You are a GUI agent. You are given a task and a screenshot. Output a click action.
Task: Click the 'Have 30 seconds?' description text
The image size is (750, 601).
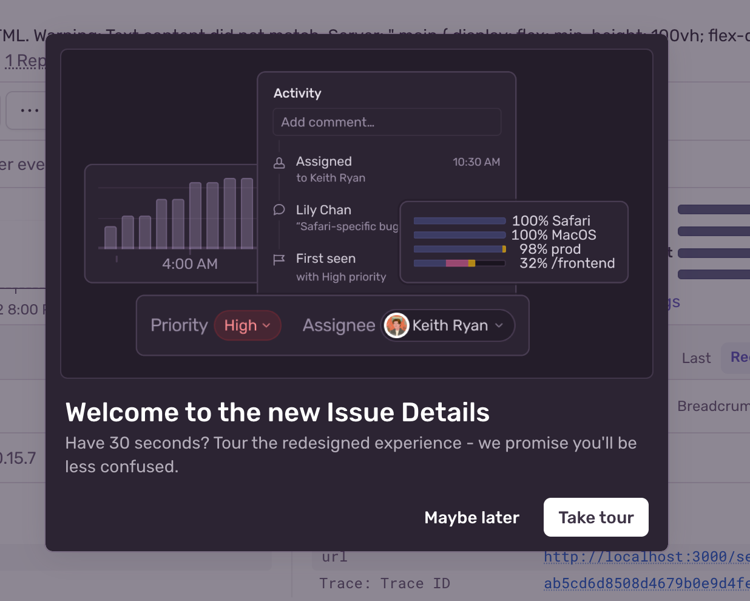click(351, 455)
